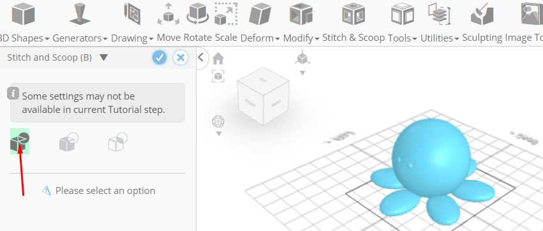Choose the Stitch & Scoop tool
Image resolution: width=543 pixels, height=231 pixels.
click(x=353, y=23)
